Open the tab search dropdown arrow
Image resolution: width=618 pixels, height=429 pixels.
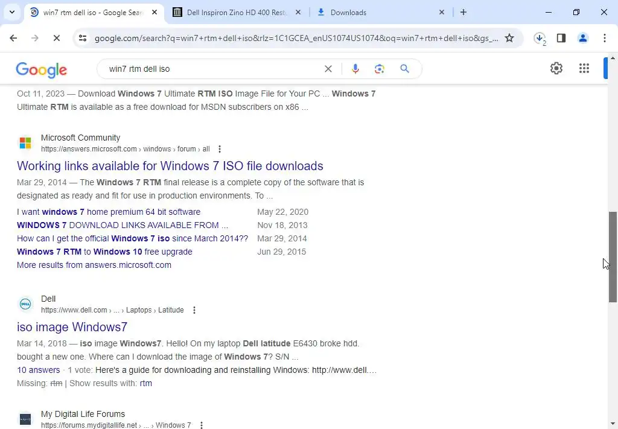pyautogui.click(x=12, y=12)
